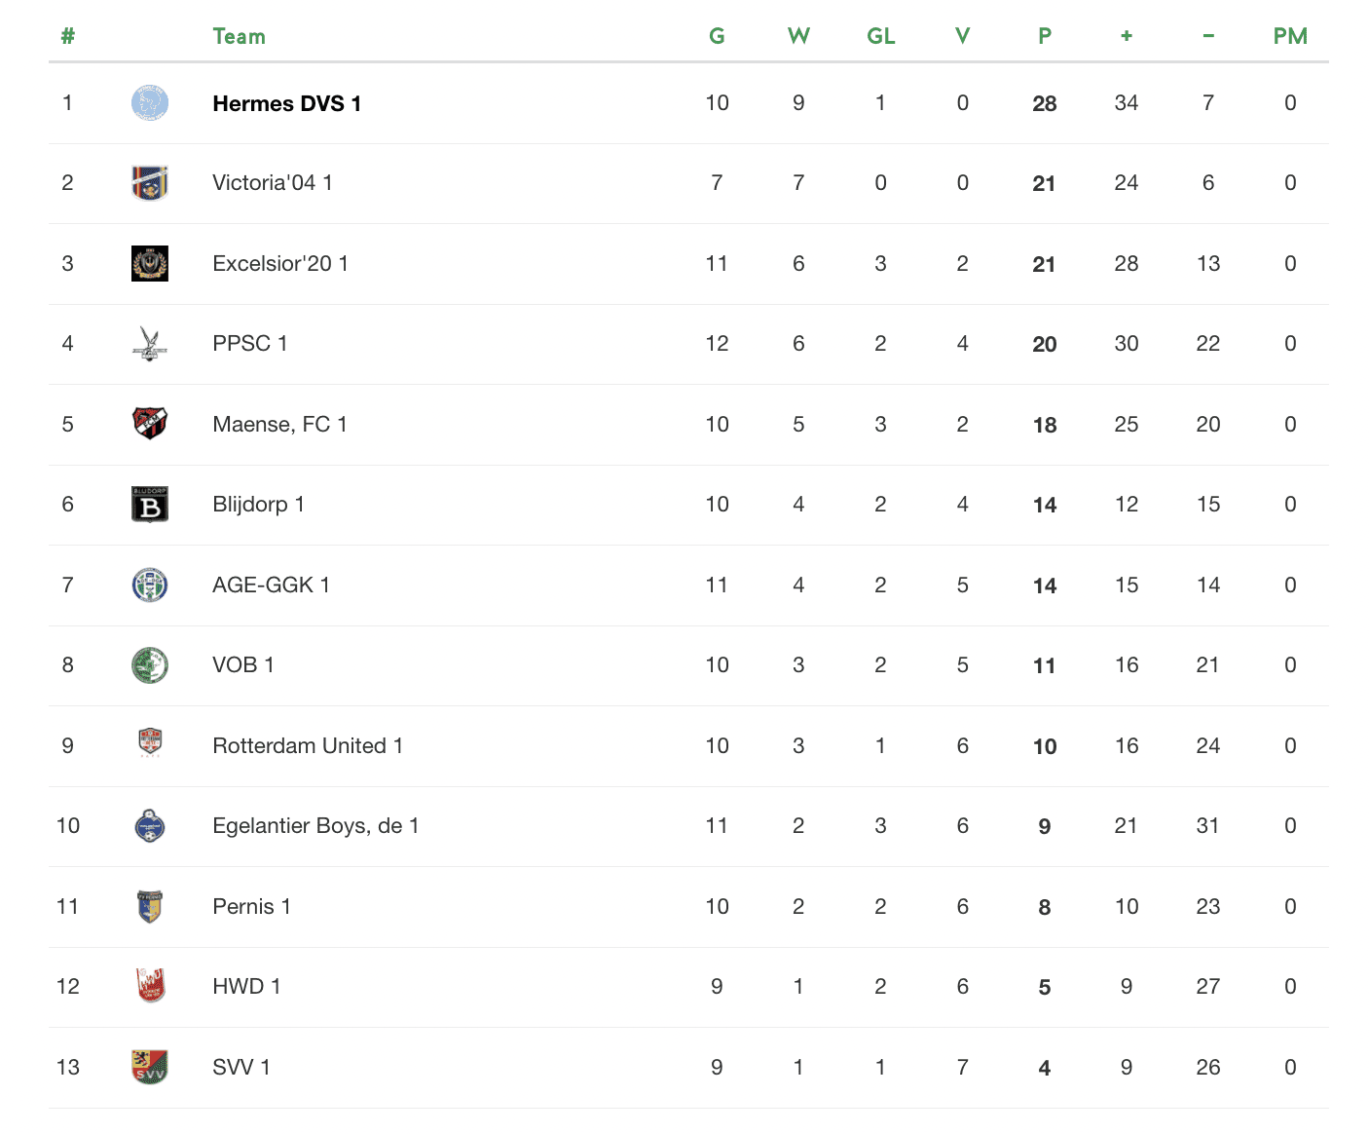1369x1134 pixels.
Task: Click the Blijdorp B logo
Action: point(150,505)
